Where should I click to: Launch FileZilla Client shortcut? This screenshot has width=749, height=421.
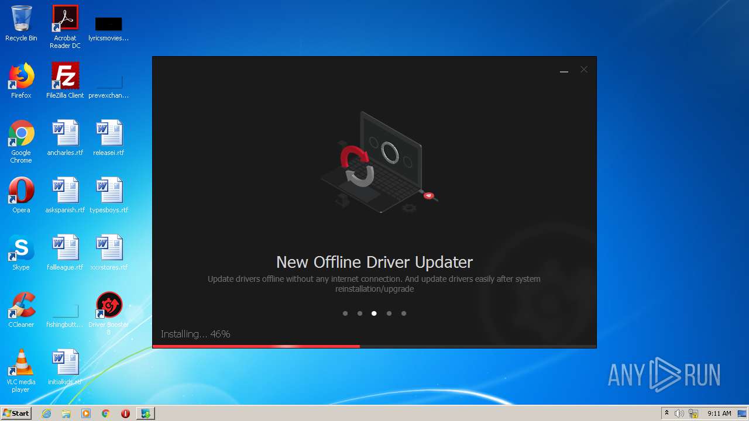click(x=65, y=81)
